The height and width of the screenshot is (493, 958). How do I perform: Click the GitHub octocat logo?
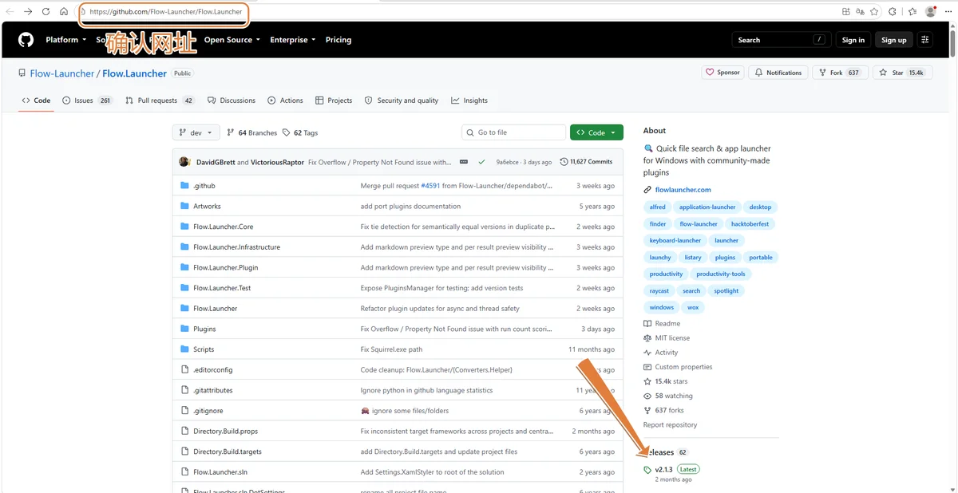click(x=26, y=40)
